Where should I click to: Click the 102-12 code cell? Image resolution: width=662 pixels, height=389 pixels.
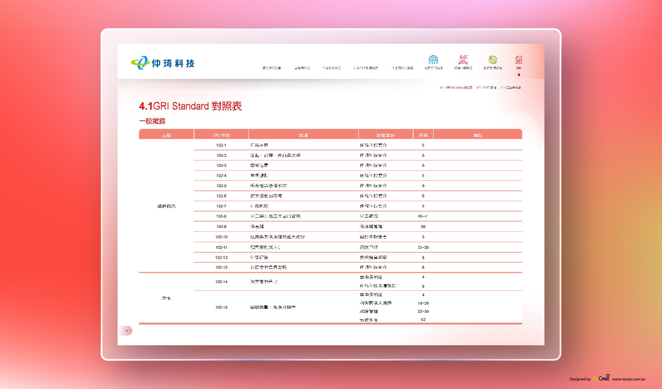click(221, 257)
